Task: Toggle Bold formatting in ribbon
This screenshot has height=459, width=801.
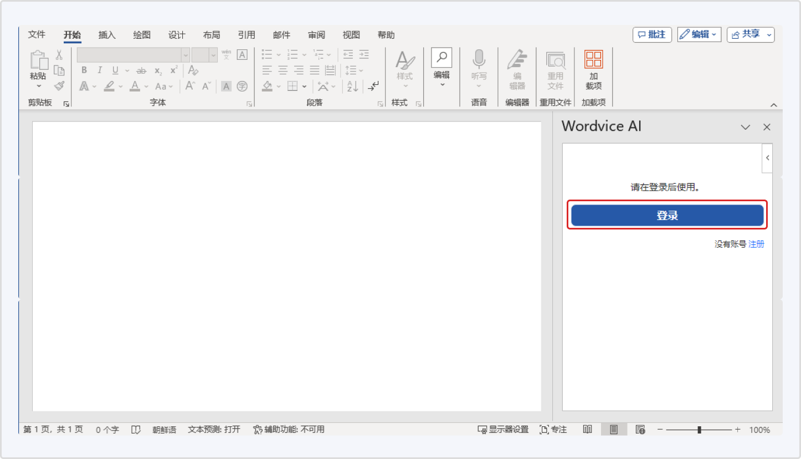Action: [x=84, y=70]
